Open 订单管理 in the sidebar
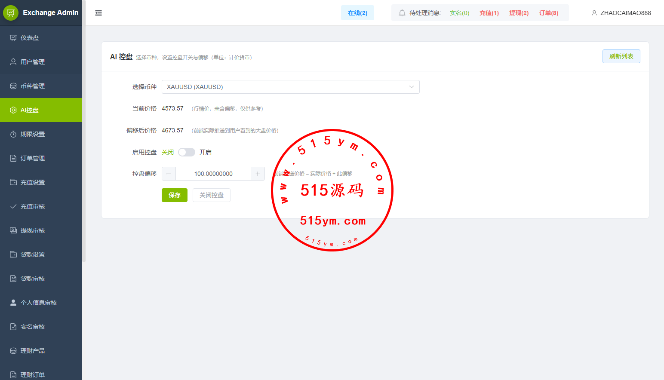Viewport: 664px width, 380px height. click(33, 158)
